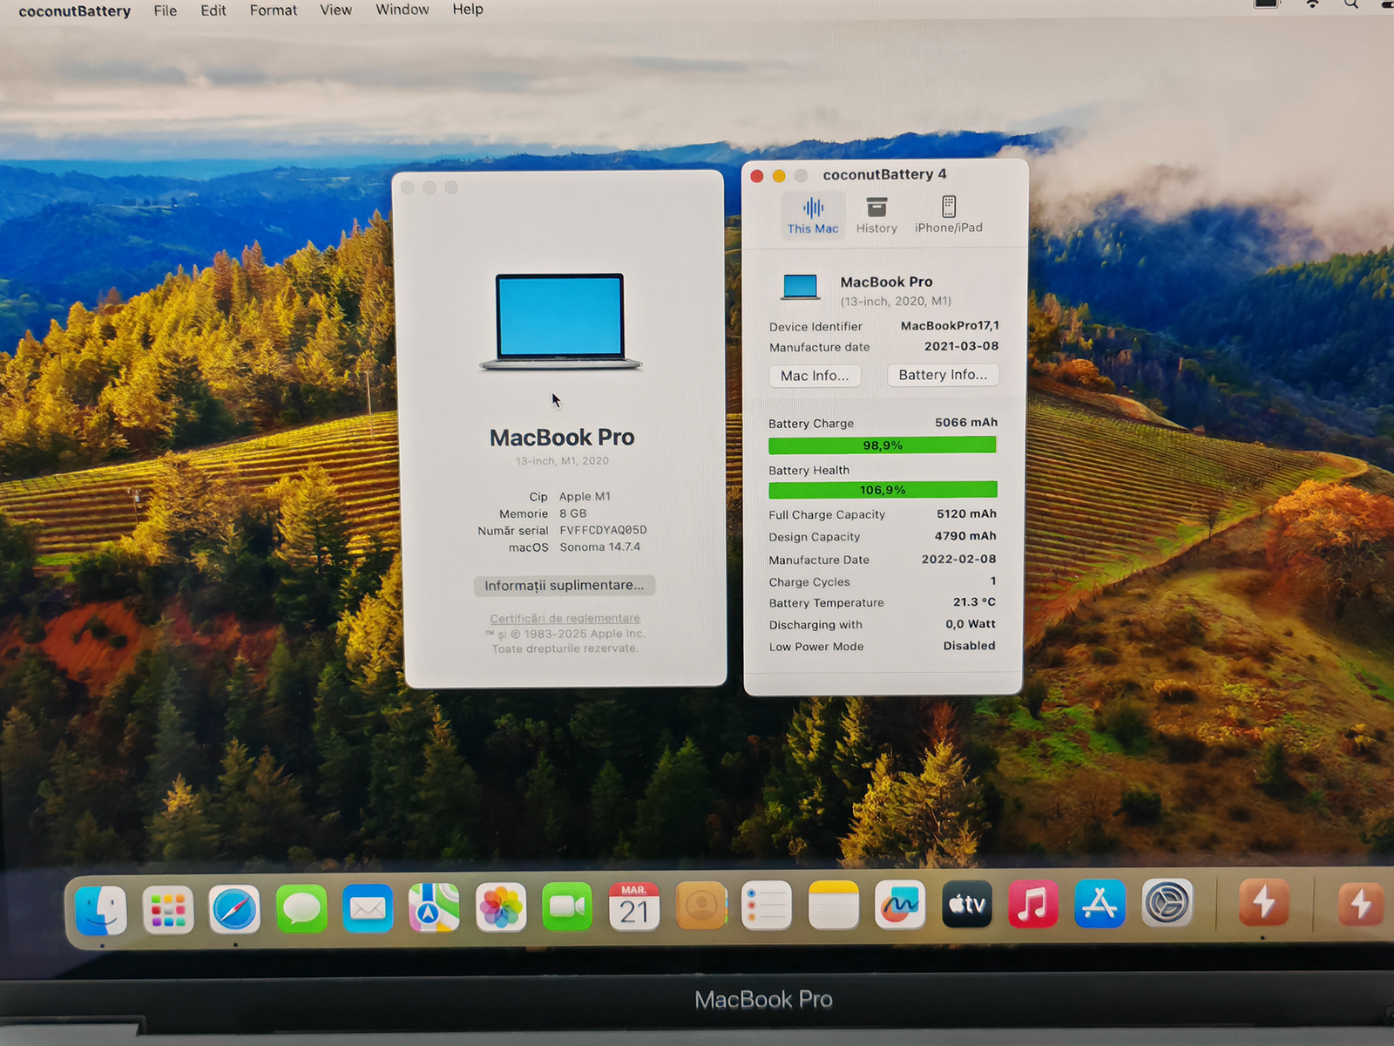
Task: Click Device Identifier value MacBookPro17,1
Action: (950, 325)
